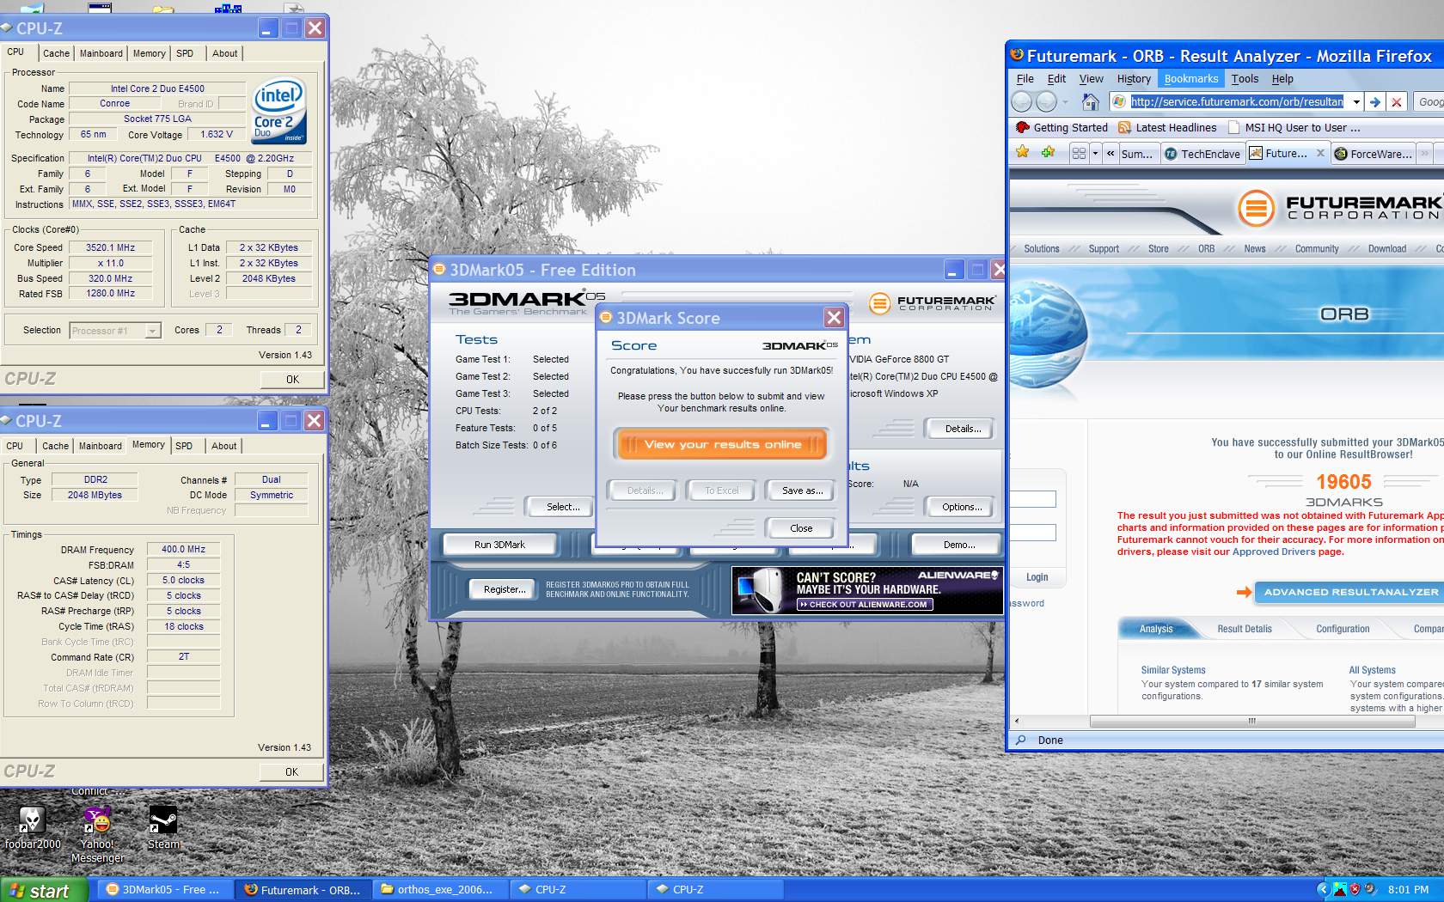This screenshot has width=1444, height=902.
Task: Click Close button in 3DMark Score dialog
Action: click(x=801, y=528)
